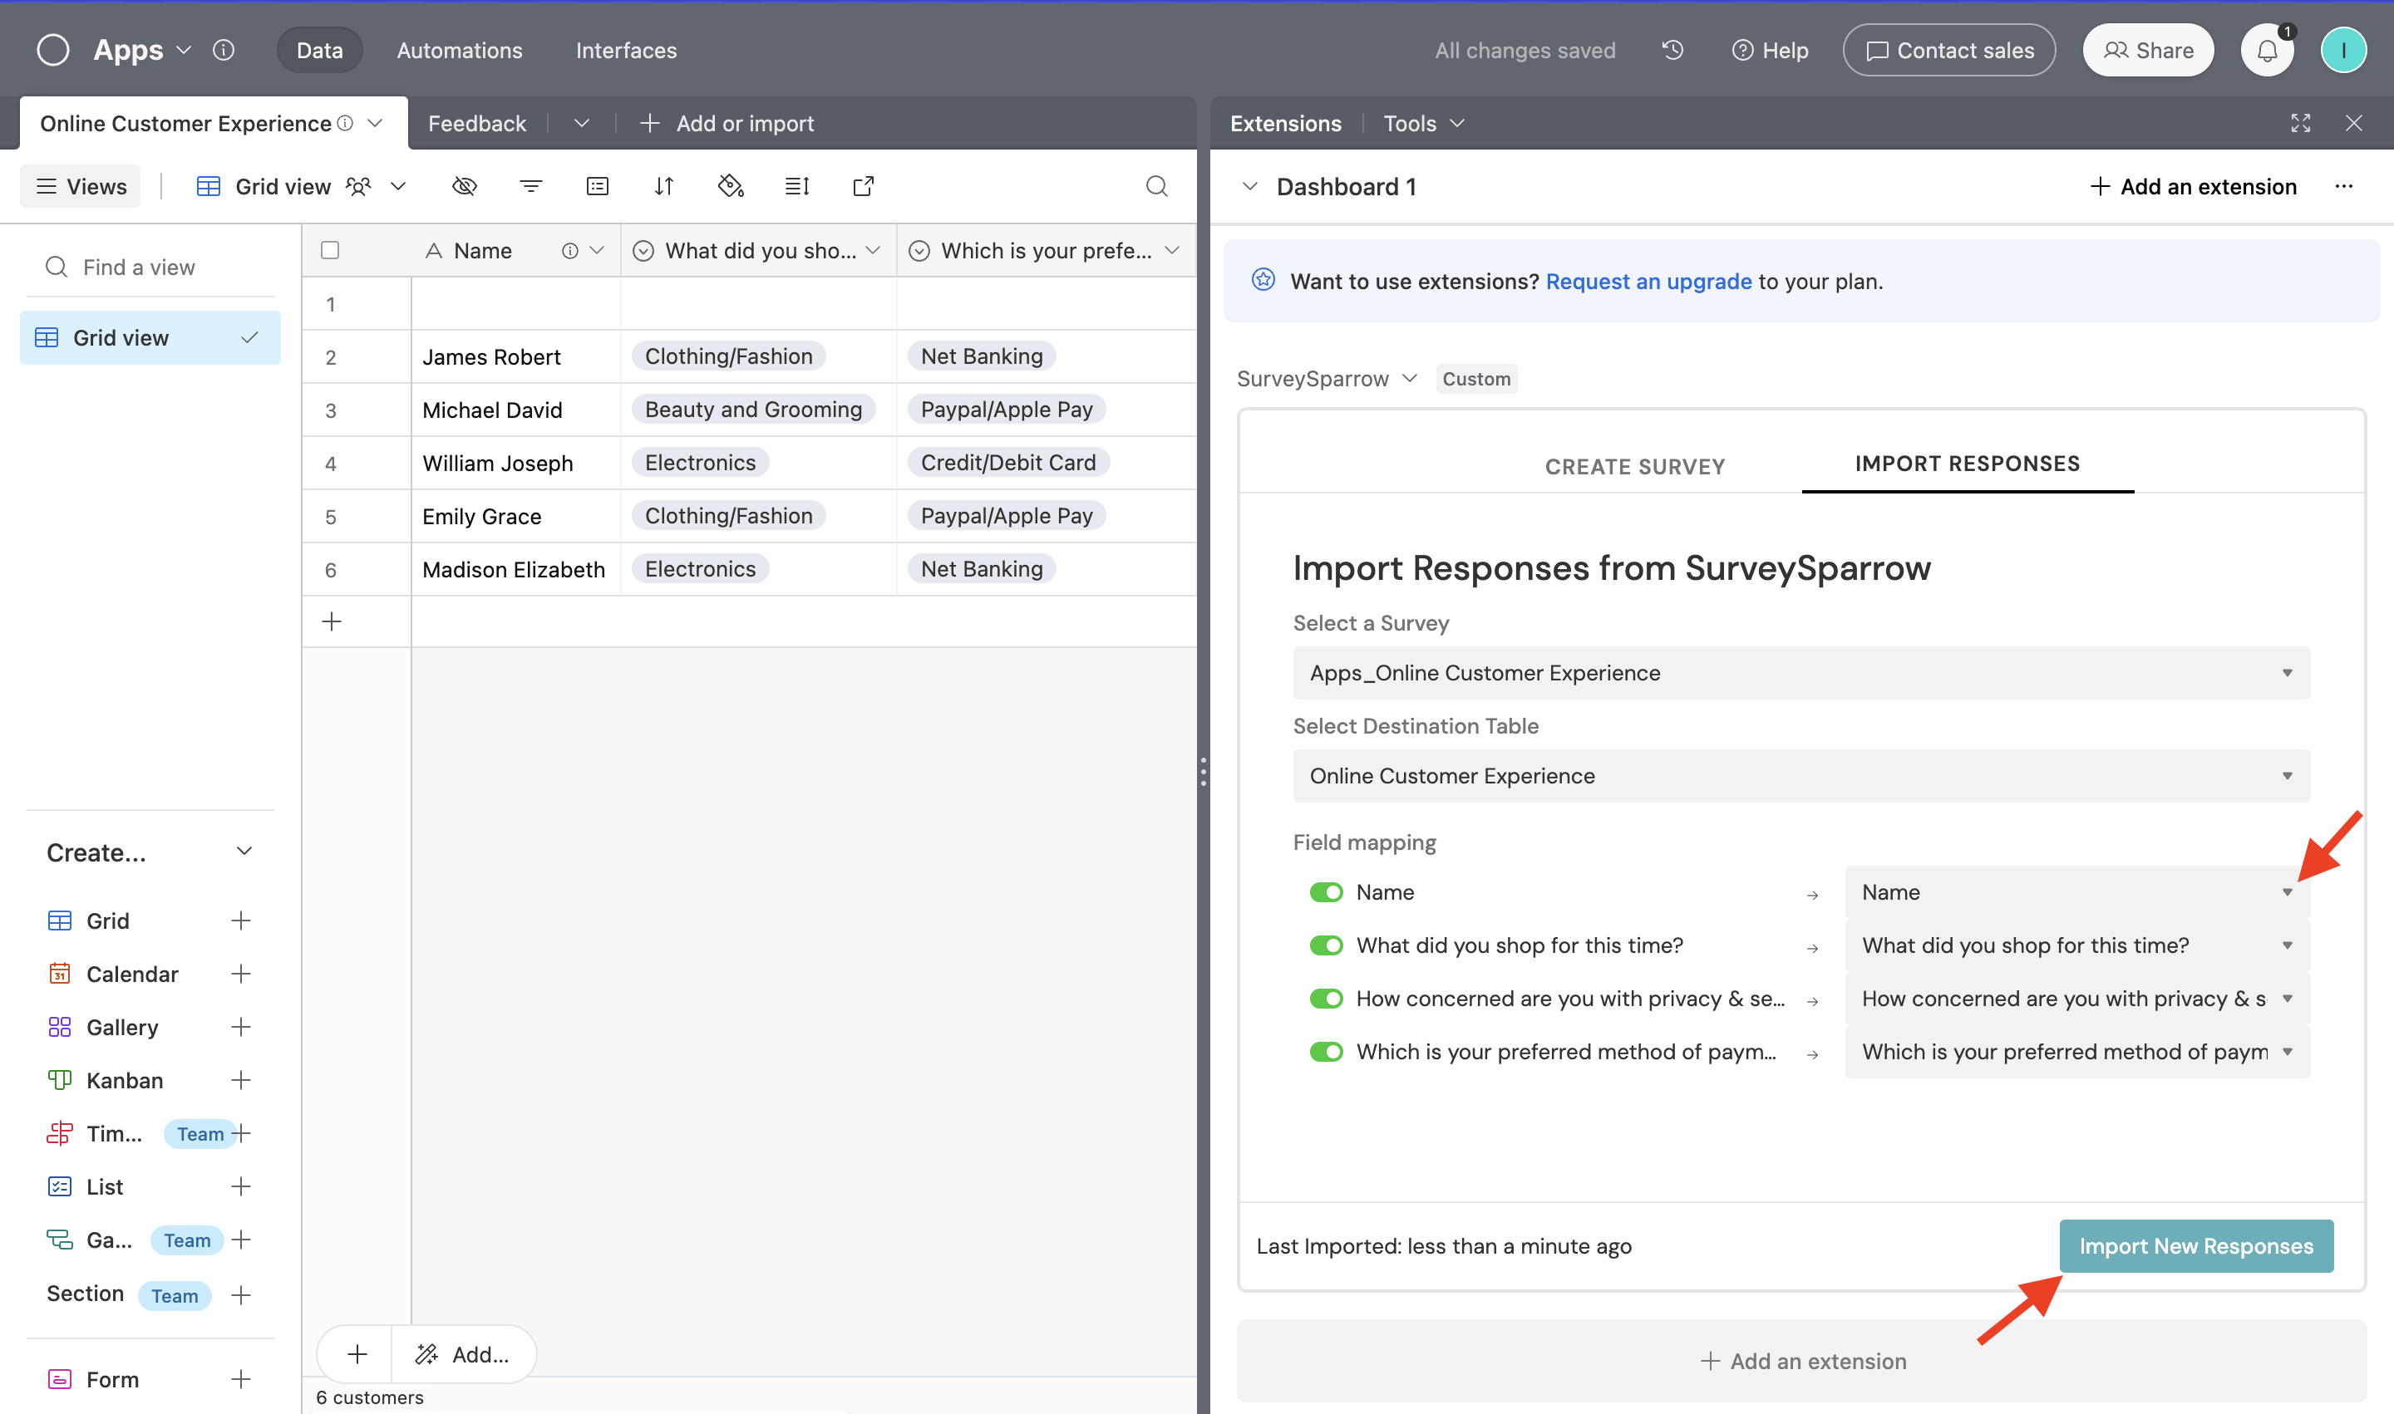Switch to the CREATE SURVEY tab
Screen dimensions: 2394x1414
click(1634, 466)
